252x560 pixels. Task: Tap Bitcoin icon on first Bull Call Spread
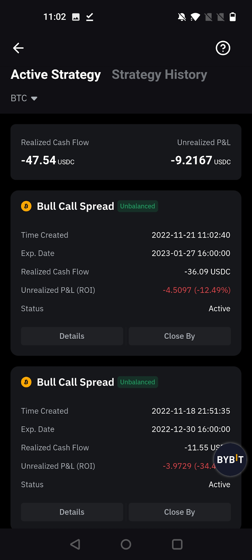pos(26,206)
